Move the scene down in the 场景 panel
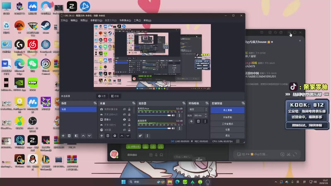This screenshot has height=186, width=331. (x=89, y=136)
